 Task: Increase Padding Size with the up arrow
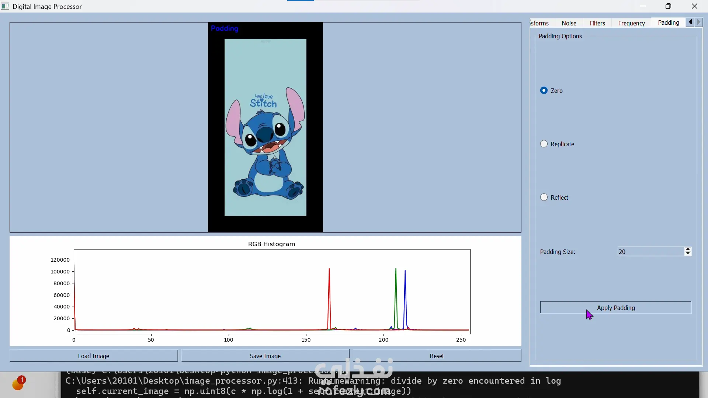pyautogui.click(x=688, y=249)
